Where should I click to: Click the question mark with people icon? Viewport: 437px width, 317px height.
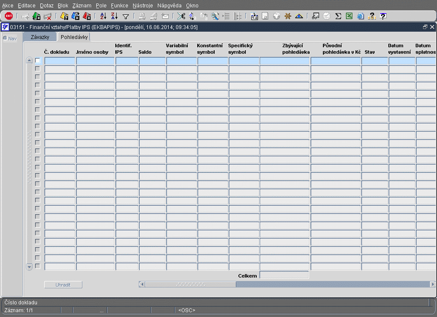tap(371, 16)
